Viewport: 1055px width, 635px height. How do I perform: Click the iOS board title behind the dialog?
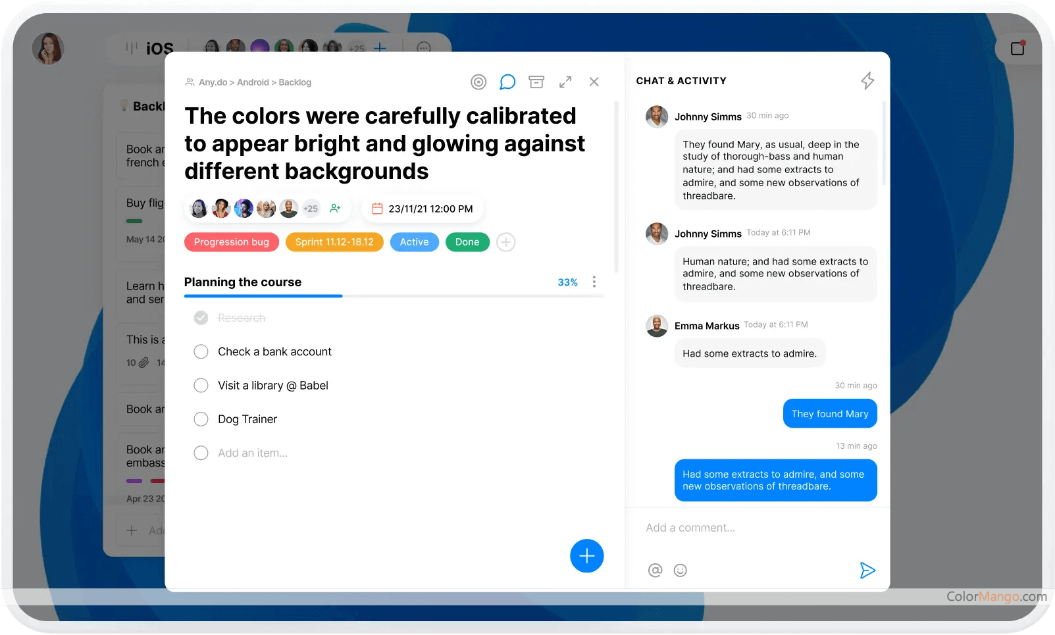point(159,48)
